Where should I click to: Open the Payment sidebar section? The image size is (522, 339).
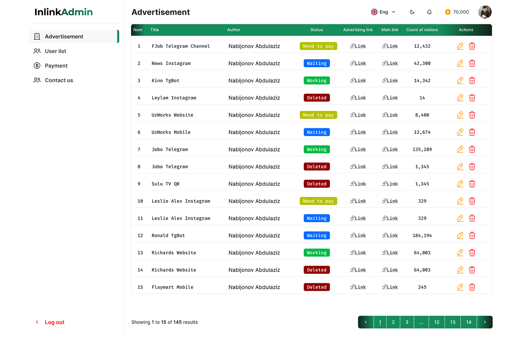(56, 66)
